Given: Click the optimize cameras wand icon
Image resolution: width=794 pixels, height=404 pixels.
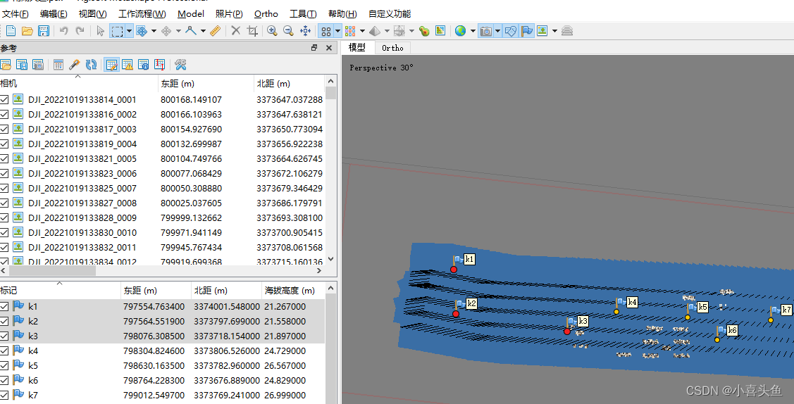Looking at the screenshot, I should [x=75, y=65].
